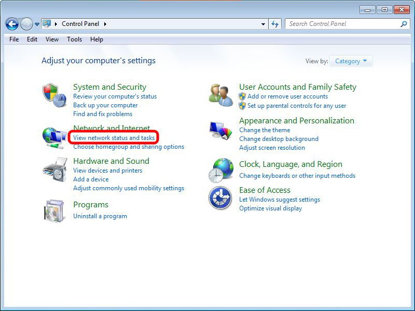Expand the recent pages arrow near Forward button
415x311 pixels.
pos(37,24)
